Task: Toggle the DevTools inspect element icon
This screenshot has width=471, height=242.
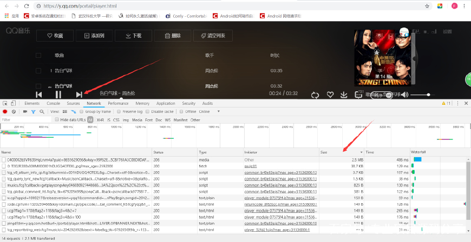Action: click(x=5, y=103)
